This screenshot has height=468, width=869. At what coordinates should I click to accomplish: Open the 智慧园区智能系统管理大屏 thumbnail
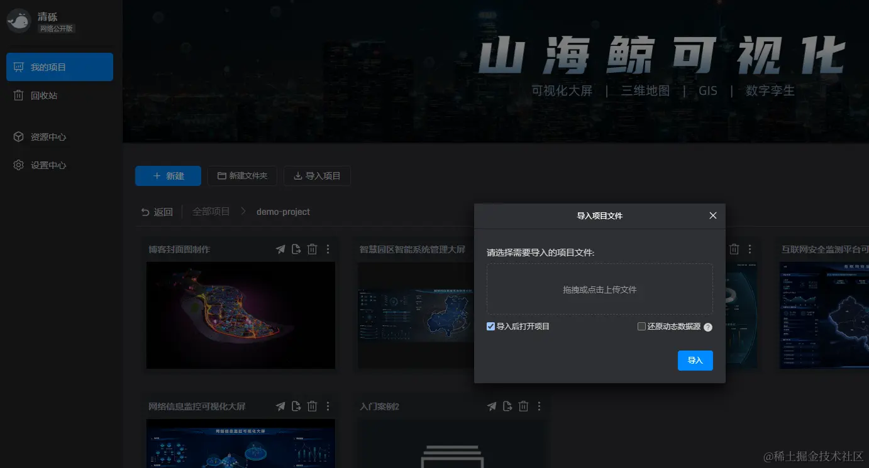pos(416,315)
